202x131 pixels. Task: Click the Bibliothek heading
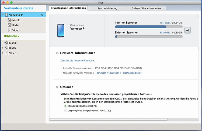(12, 36)
